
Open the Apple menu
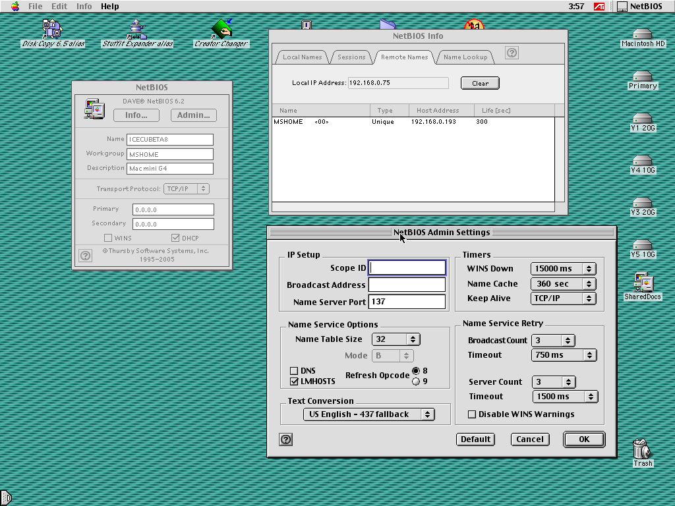coord(15,7)
